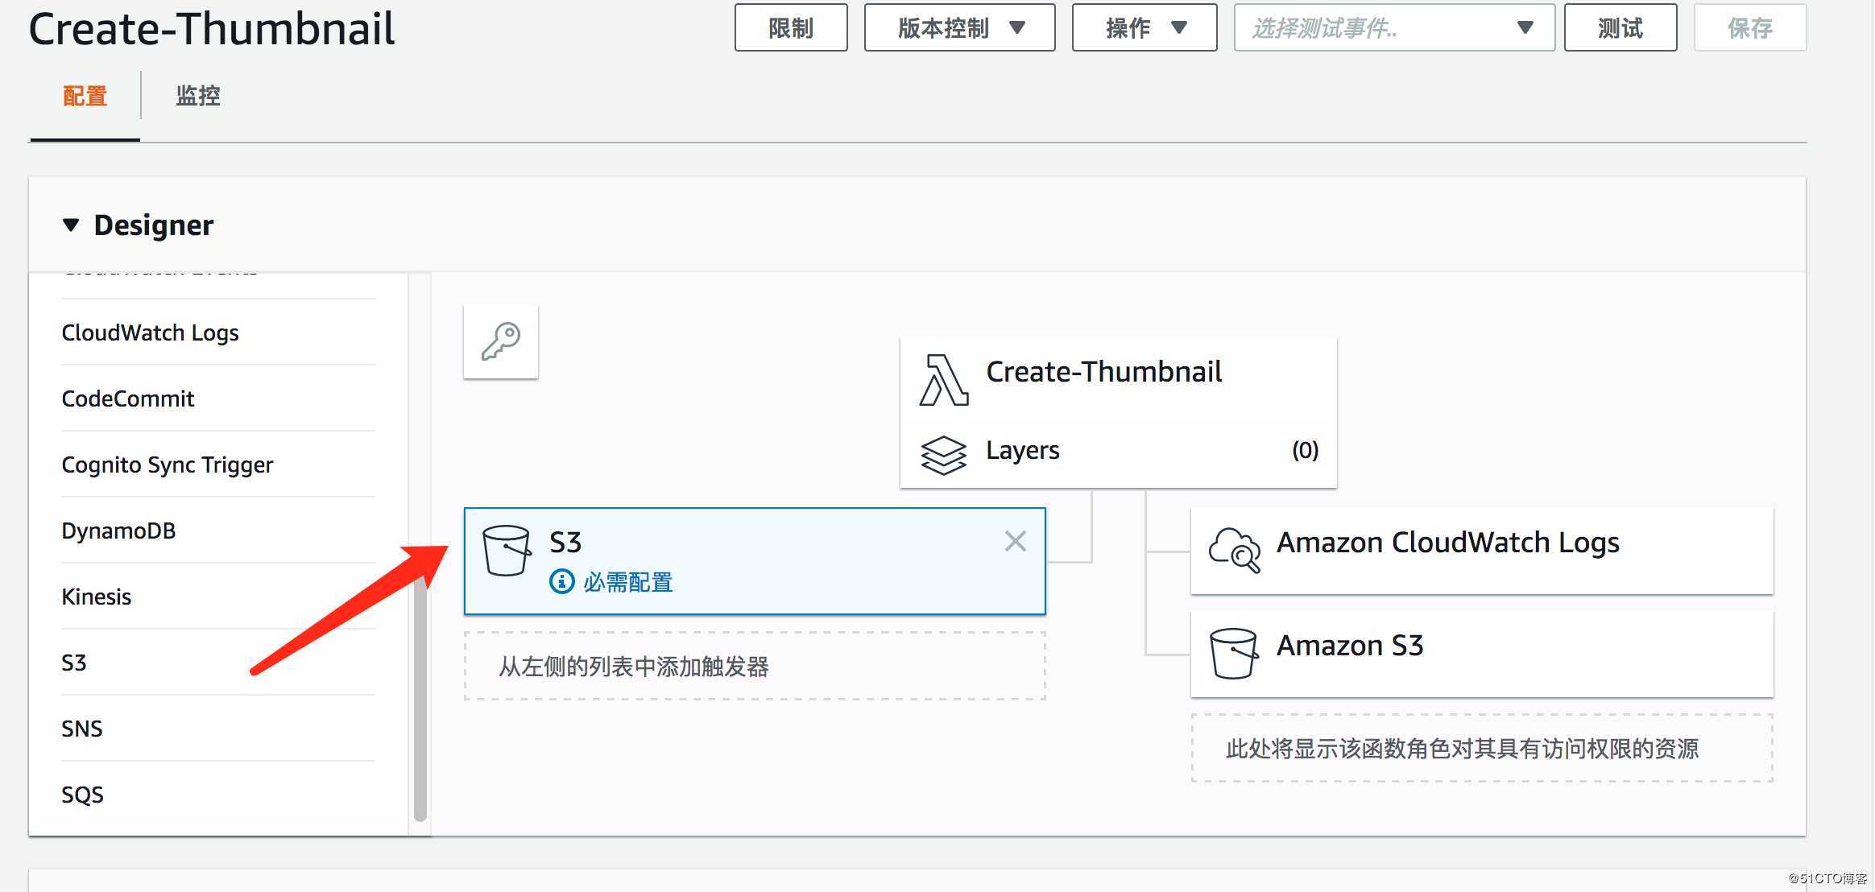
Task: Remove the S3 trigger with X
Action: point(1015,541)
